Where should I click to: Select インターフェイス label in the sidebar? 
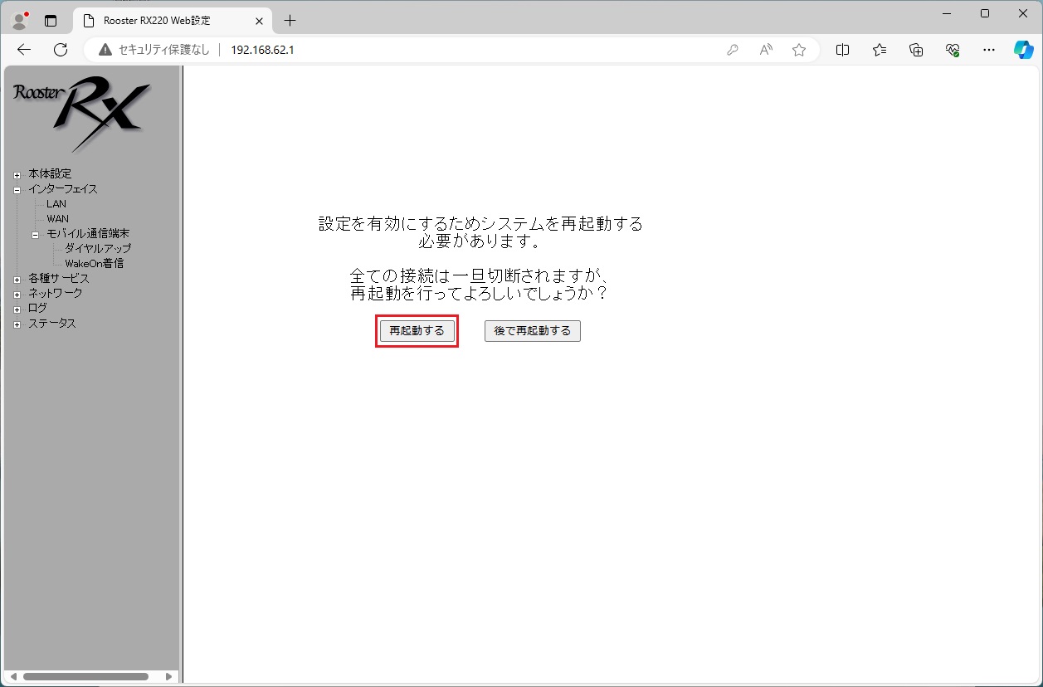[63, 188]
